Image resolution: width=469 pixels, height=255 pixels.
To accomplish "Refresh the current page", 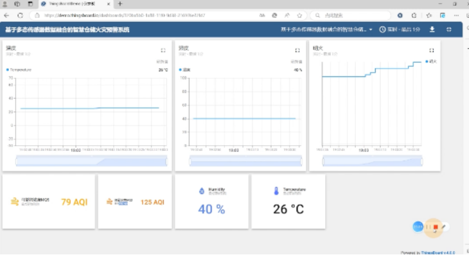I will (20, 15).
